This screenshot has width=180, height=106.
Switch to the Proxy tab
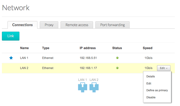(x=49, y=25)
